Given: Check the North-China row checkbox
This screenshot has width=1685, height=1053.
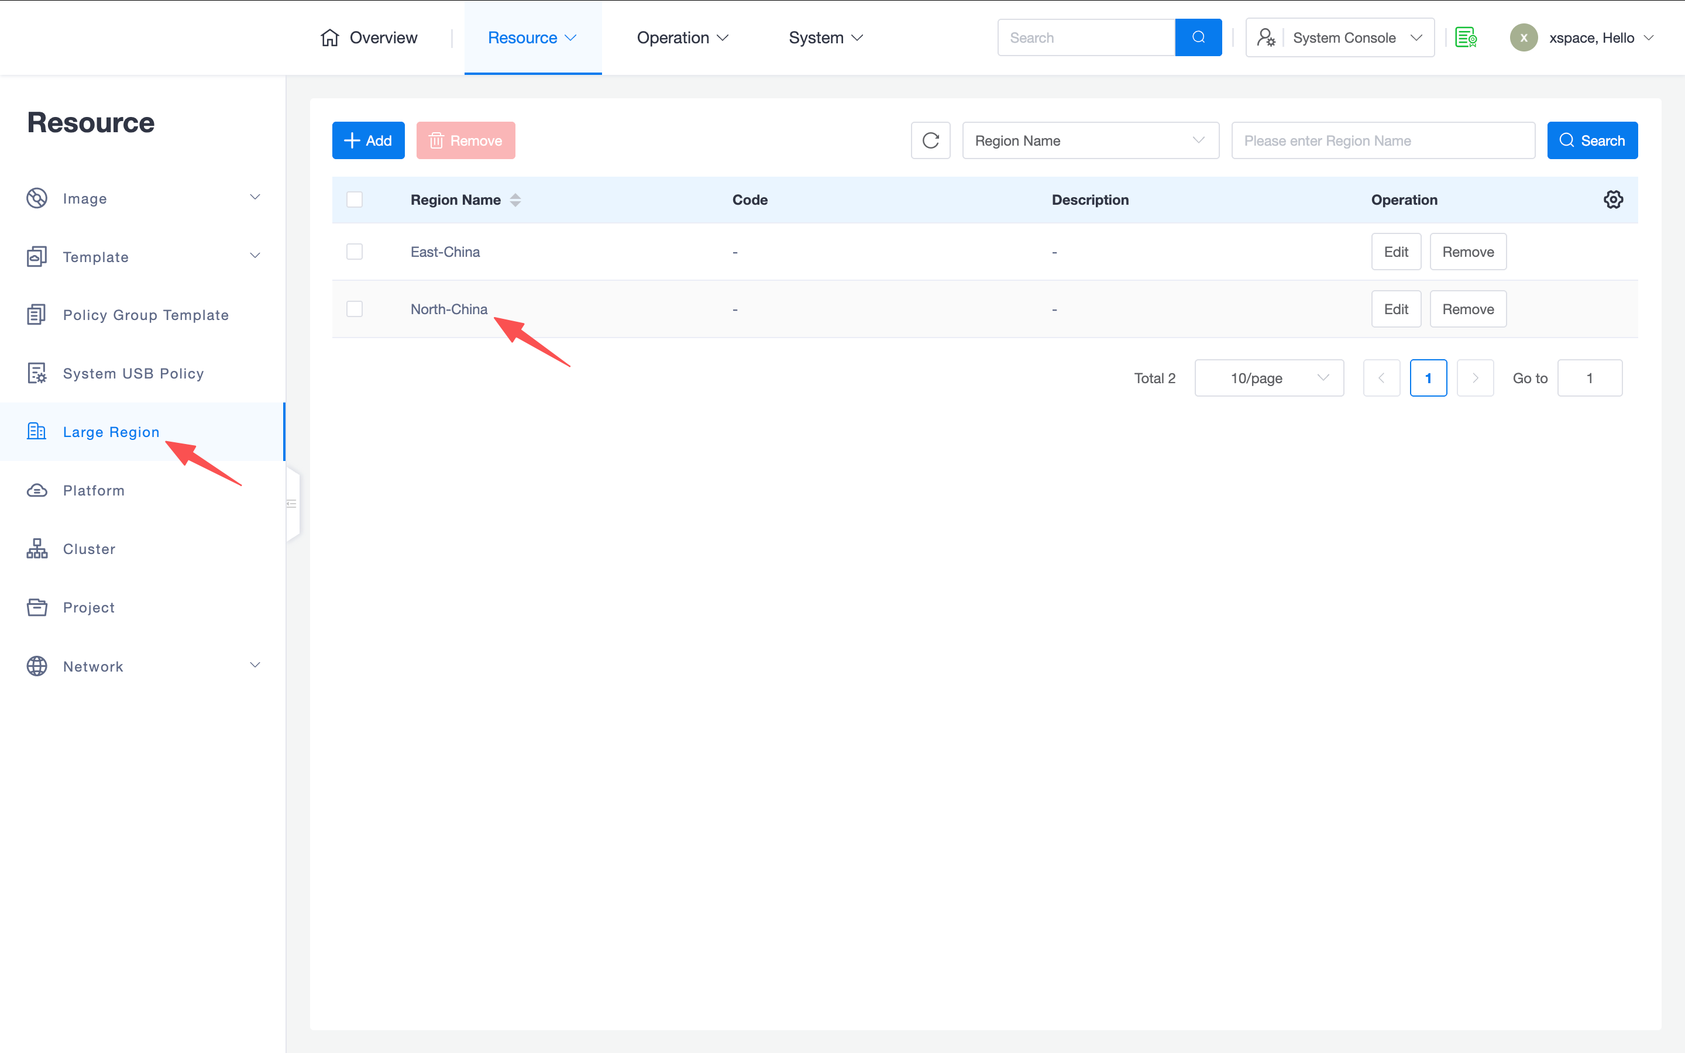Looking at the screenshot, I should [355, 308].
